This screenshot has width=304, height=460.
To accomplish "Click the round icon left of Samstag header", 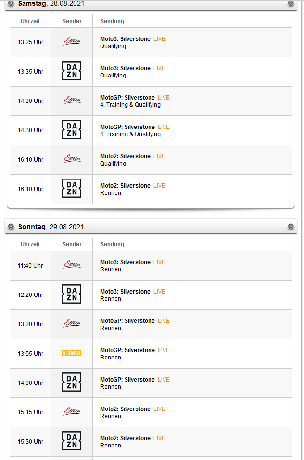I will point(11,3).
